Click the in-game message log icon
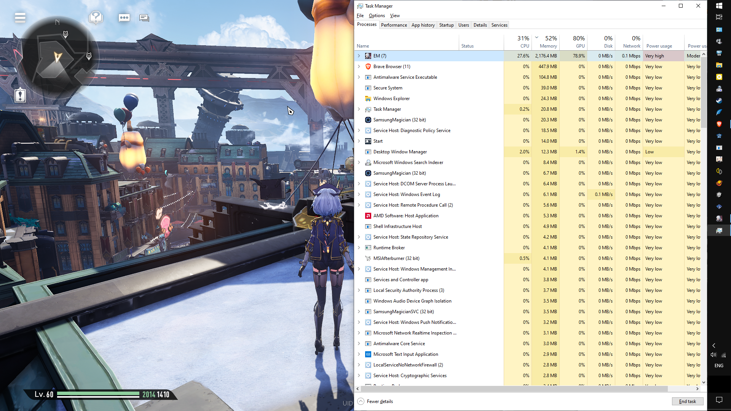 144,18
